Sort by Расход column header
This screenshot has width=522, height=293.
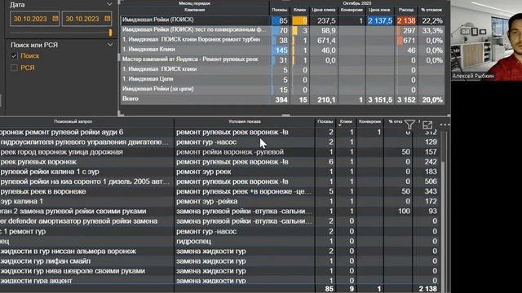[x=406, y=10]
